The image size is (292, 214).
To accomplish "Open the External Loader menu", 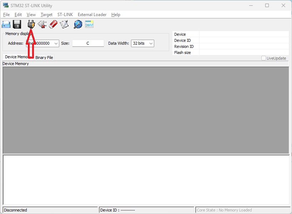I will (92, 15).
